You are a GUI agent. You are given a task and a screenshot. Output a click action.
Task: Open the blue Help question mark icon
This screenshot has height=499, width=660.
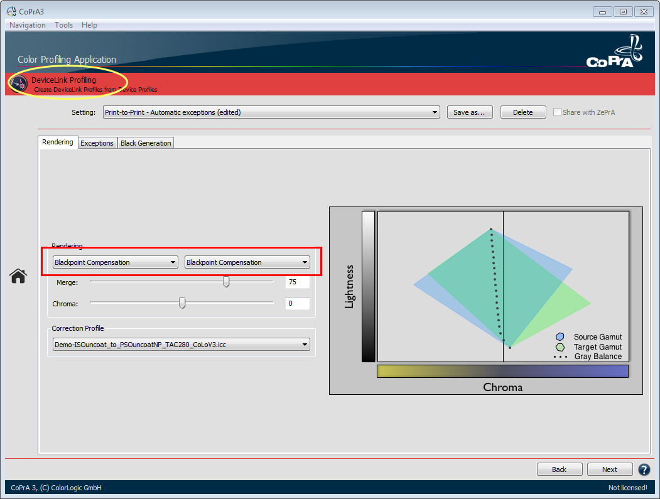point(644,469)
